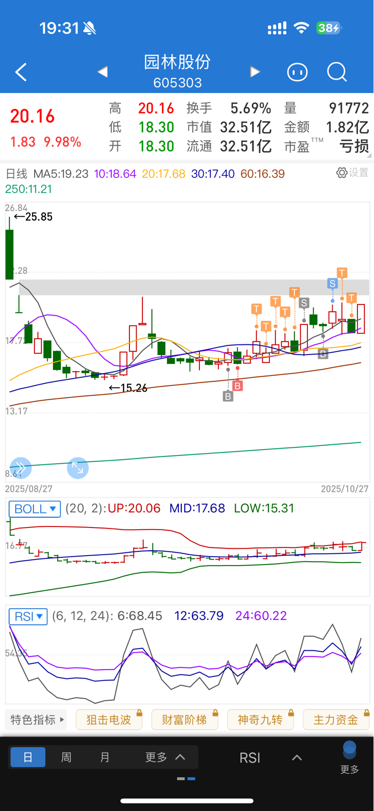Tap the ←25.85 high price label
The image size is (374, 811).
33,217
